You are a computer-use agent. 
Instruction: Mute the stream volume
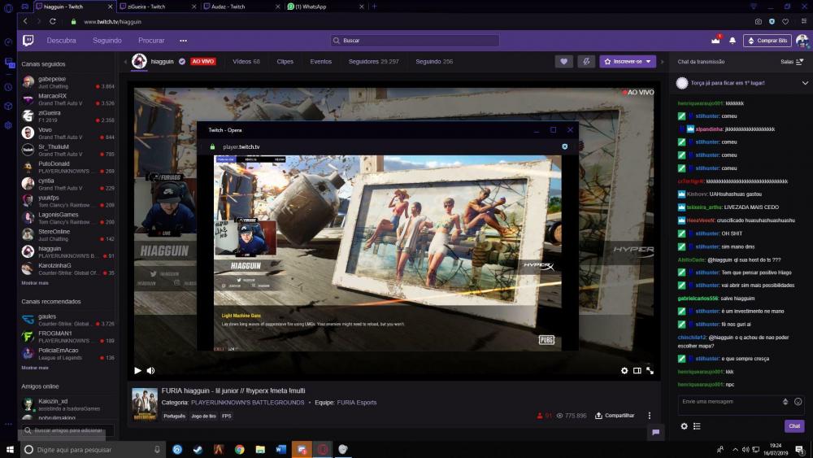coord(150,370)
